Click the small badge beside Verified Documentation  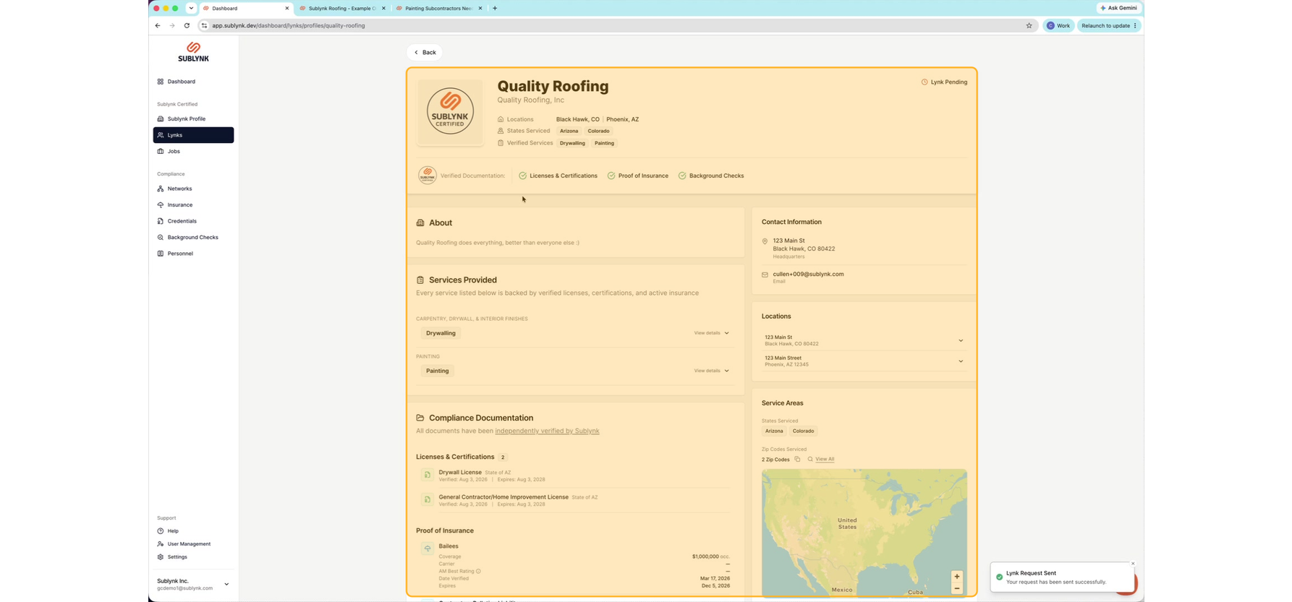[x=428, y=176]
